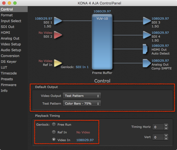Click 1080i29.97 label above Frame Buffer
The width and height of the screenshot is (177, 150).
(x=102, y=11)
